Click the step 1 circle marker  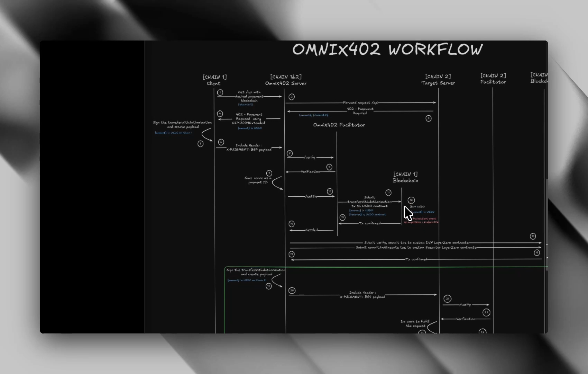[220, 92]
